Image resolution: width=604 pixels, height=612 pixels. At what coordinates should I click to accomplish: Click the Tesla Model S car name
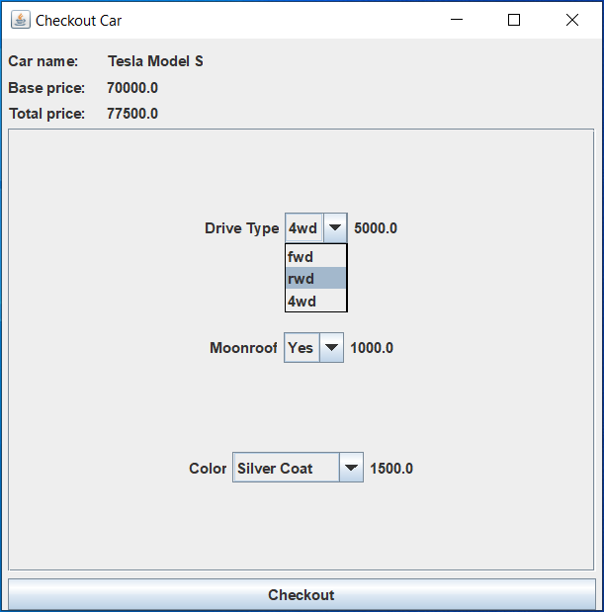tap(155, 61)
